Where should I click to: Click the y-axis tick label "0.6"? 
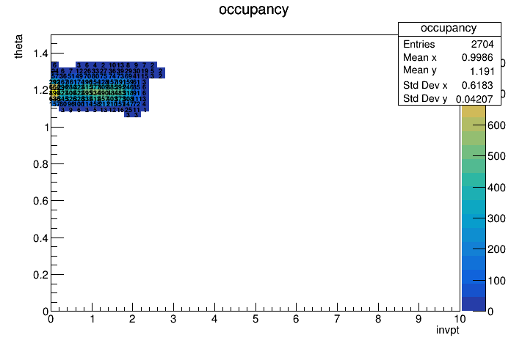pos(40,201)
